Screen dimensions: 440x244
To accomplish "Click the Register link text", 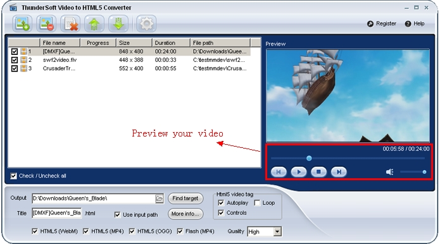I will (386, 23).
